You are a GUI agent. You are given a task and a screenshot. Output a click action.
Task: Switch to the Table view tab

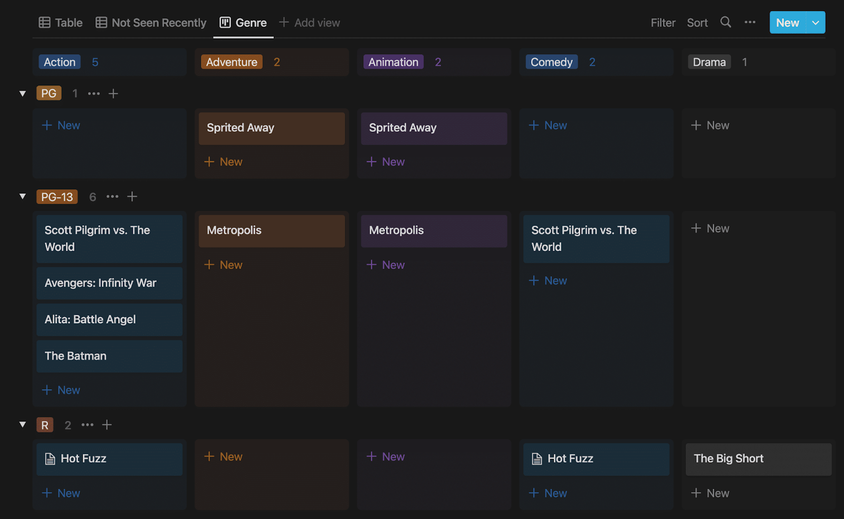tap(61, 23)
